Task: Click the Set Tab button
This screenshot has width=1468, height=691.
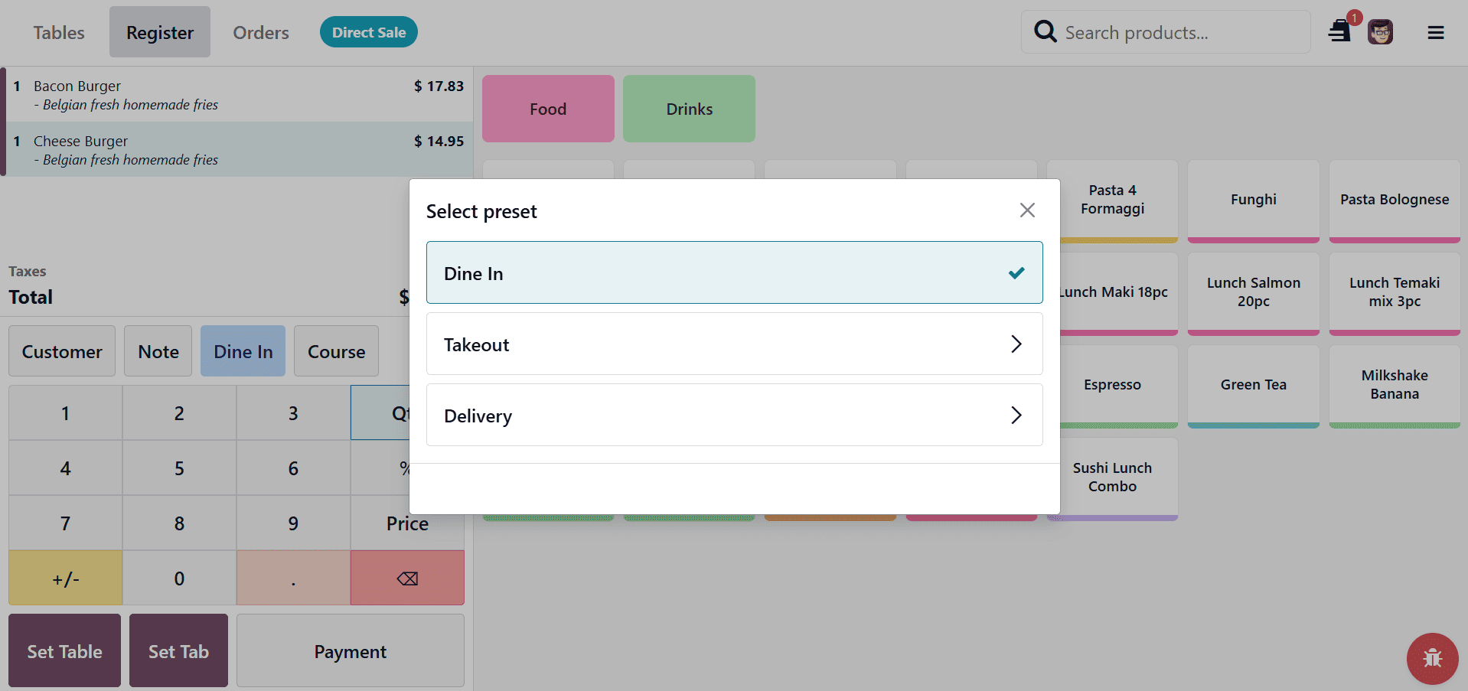Action: click(178, 650)
